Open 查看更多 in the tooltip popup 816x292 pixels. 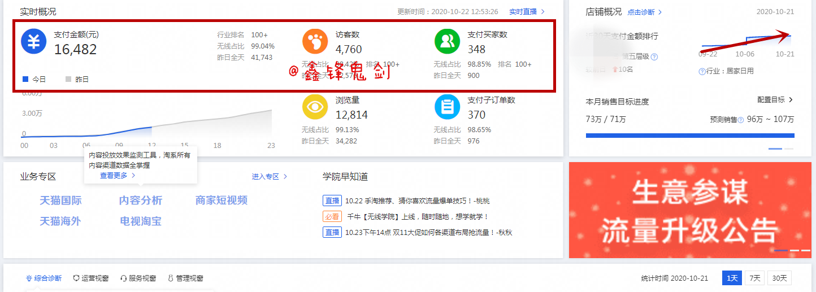118,176
